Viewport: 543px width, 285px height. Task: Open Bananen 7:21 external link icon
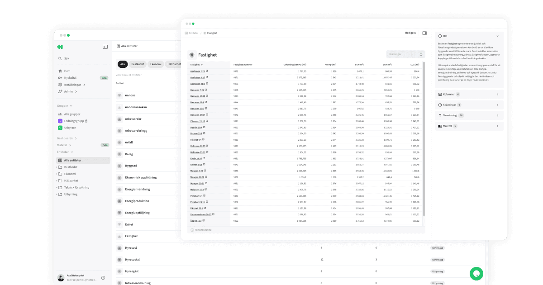coord(206,90)
